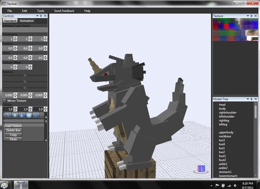Open the Send Feedback menu
This screenshot has height=189, width=260.
64,11
